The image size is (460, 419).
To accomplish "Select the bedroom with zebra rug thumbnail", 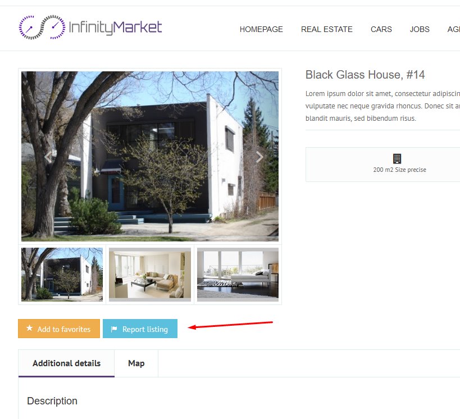I will 238,275.
